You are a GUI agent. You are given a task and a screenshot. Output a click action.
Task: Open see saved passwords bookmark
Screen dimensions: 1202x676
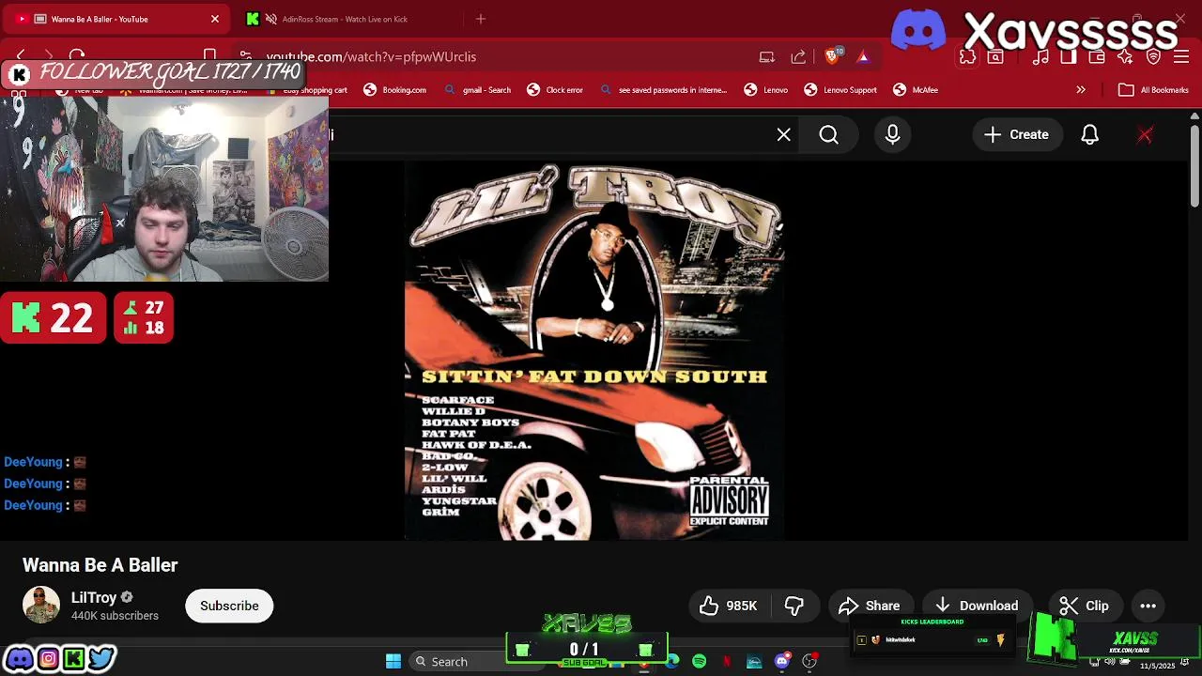(x=663, y=90)
